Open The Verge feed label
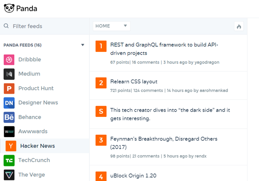Screen dimensions: 259x181 [32, 175]
